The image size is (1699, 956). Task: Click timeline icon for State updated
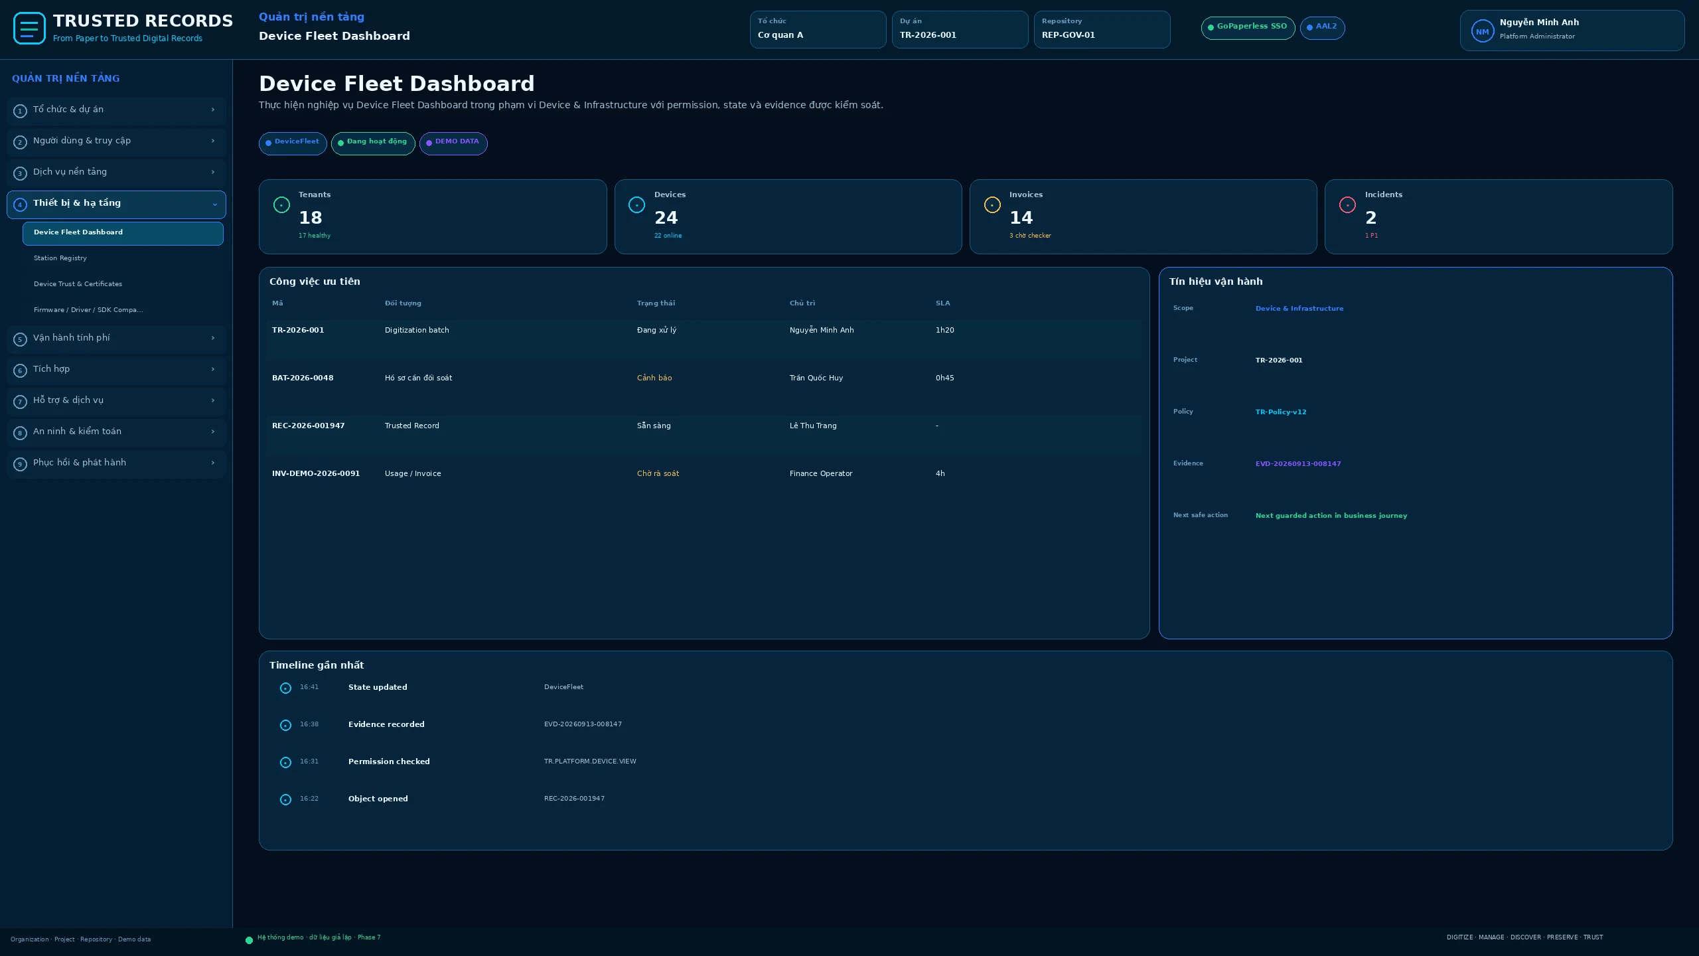285,688
